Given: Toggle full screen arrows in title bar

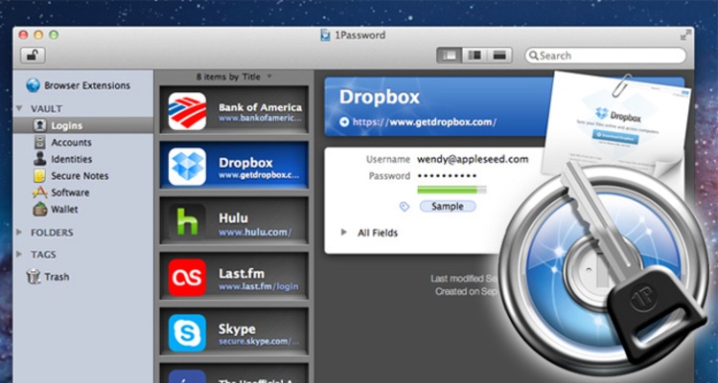Looking at the screenshot, I should point(684,34).
